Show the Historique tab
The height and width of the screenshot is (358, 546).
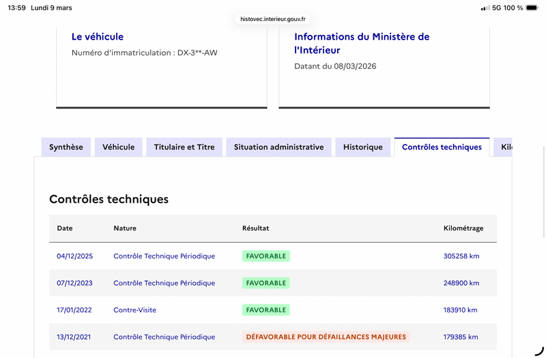pyautogui.click(x=363, y=147)
